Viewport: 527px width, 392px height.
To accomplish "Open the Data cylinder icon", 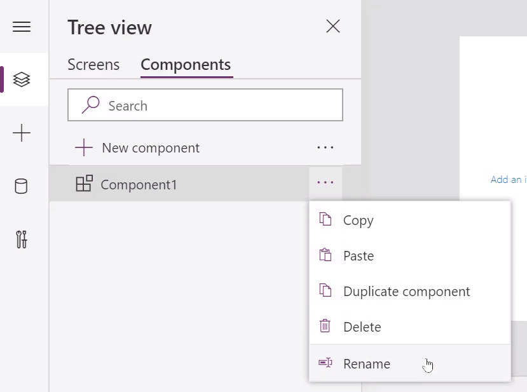I will pos(21,186).
